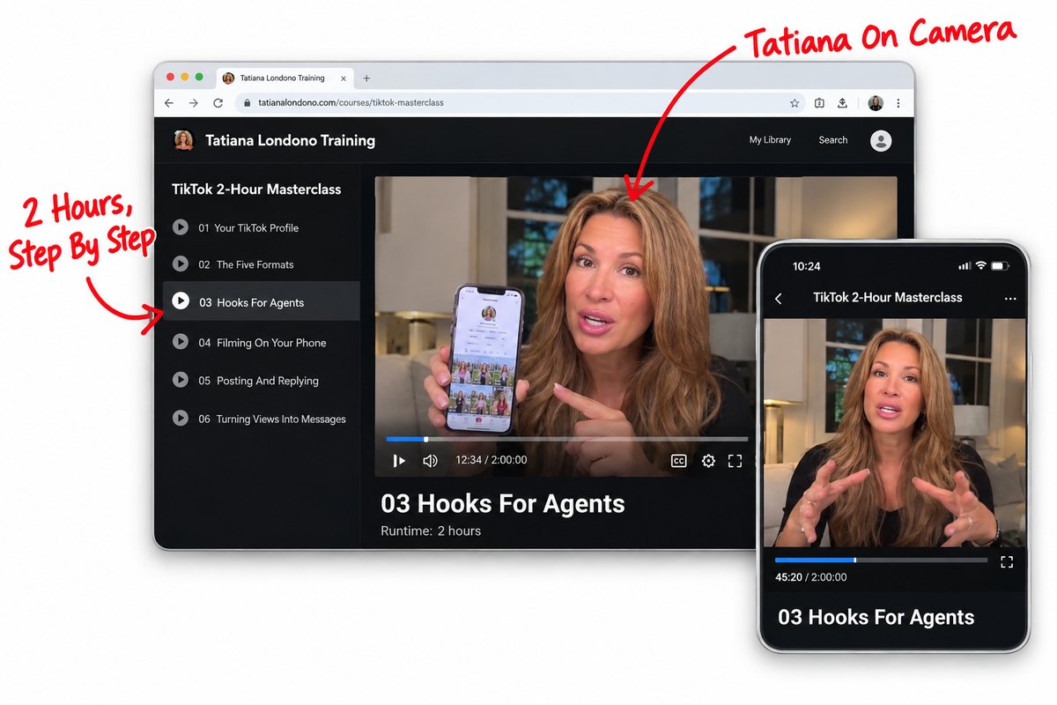Click the browser profile avatar in the toolbar

[x=876, y=103]
